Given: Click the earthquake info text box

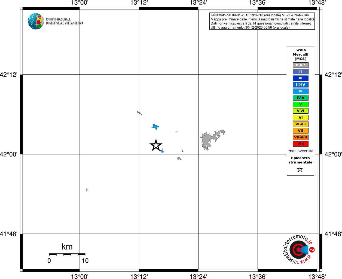Looking at the screenshot, I should click(x=262, y=21).
